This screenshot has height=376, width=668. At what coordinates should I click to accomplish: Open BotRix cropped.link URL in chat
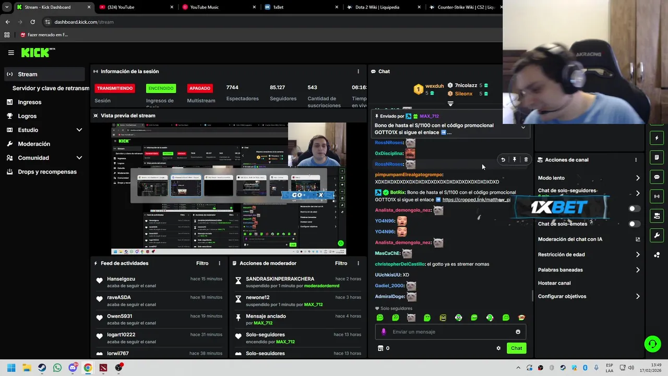pyautogui.click(x=476, y=200)
